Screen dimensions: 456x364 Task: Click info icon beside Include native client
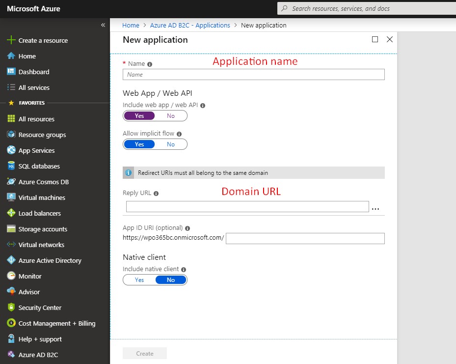(x=184, y=270)
